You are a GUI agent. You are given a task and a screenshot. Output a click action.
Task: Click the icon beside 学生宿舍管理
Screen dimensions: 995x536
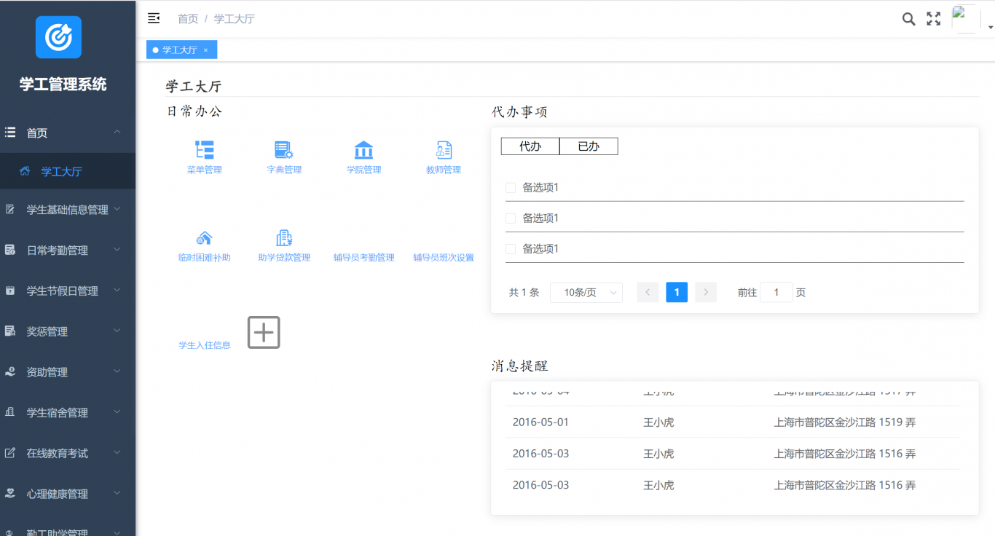[x=10, y=412]
